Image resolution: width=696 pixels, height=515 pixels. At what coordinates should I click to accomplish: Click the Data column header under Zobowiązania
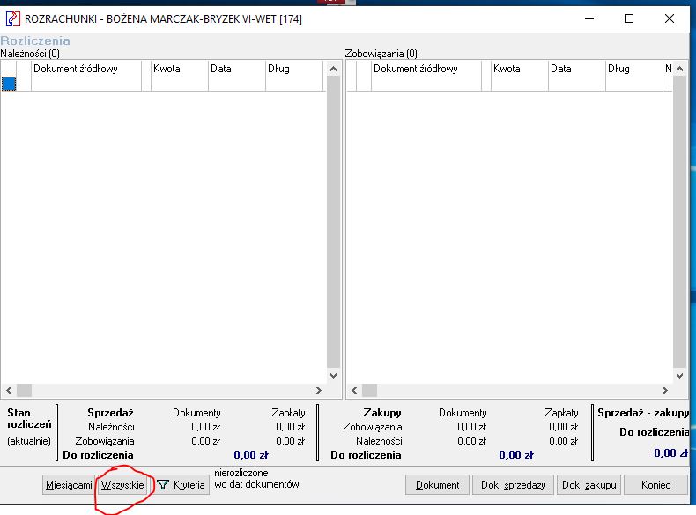[x=575, y=70]
